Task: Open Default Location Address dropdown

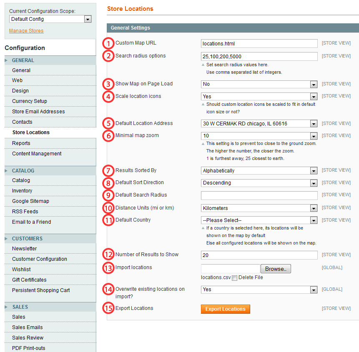Action: pyautogui.click(x=259, y=123)
